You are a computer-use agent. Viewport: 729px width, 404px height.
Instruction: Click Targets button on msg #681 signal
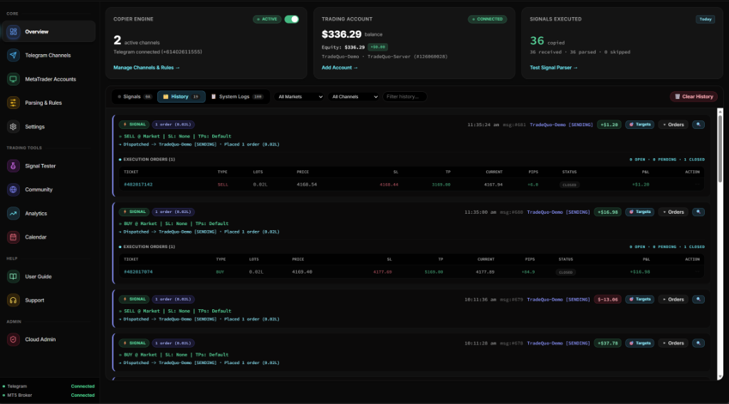point(640,125)
